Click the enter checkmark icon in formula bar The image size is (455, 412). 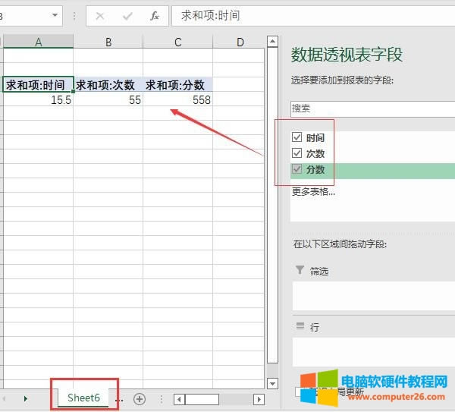point(127,16)
